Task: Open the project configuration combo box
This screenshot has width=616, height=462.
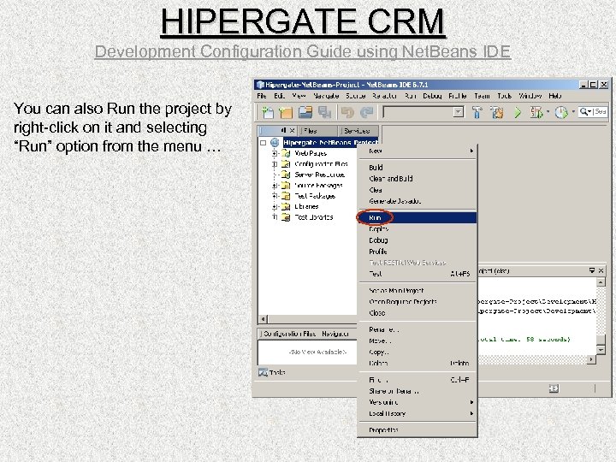Action: click(x=423, y=112)
